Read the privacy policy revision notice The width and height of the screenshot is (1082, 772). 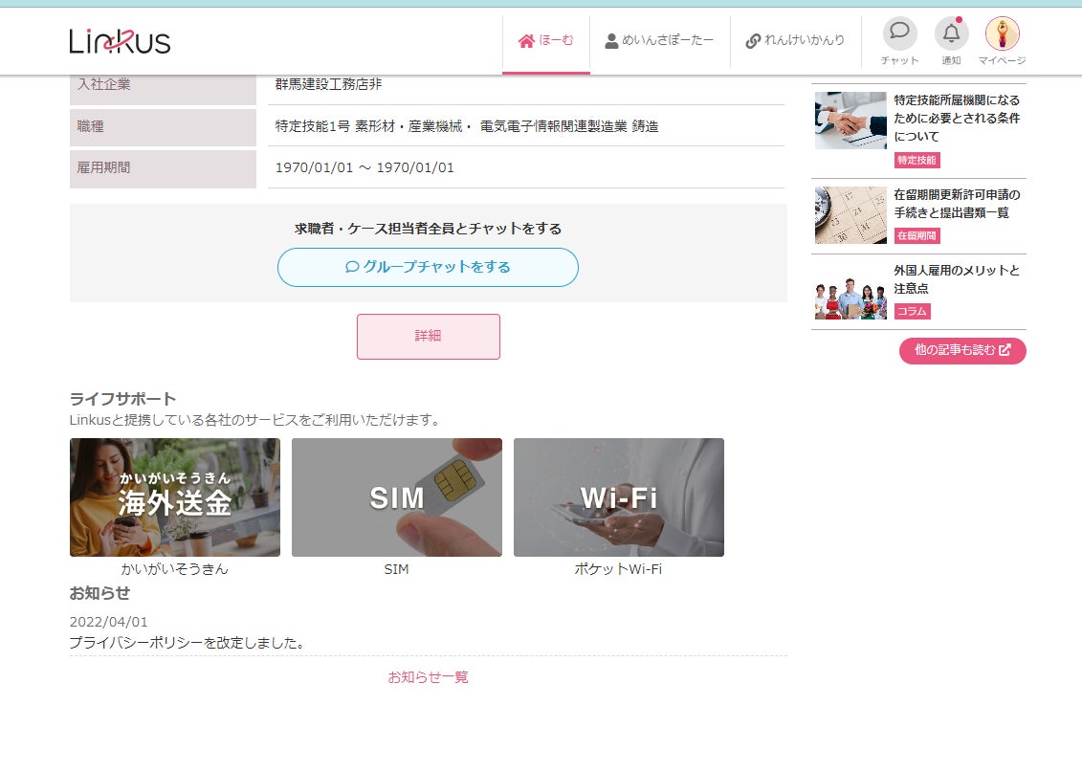pyautogui.click(x=187, y=643)
